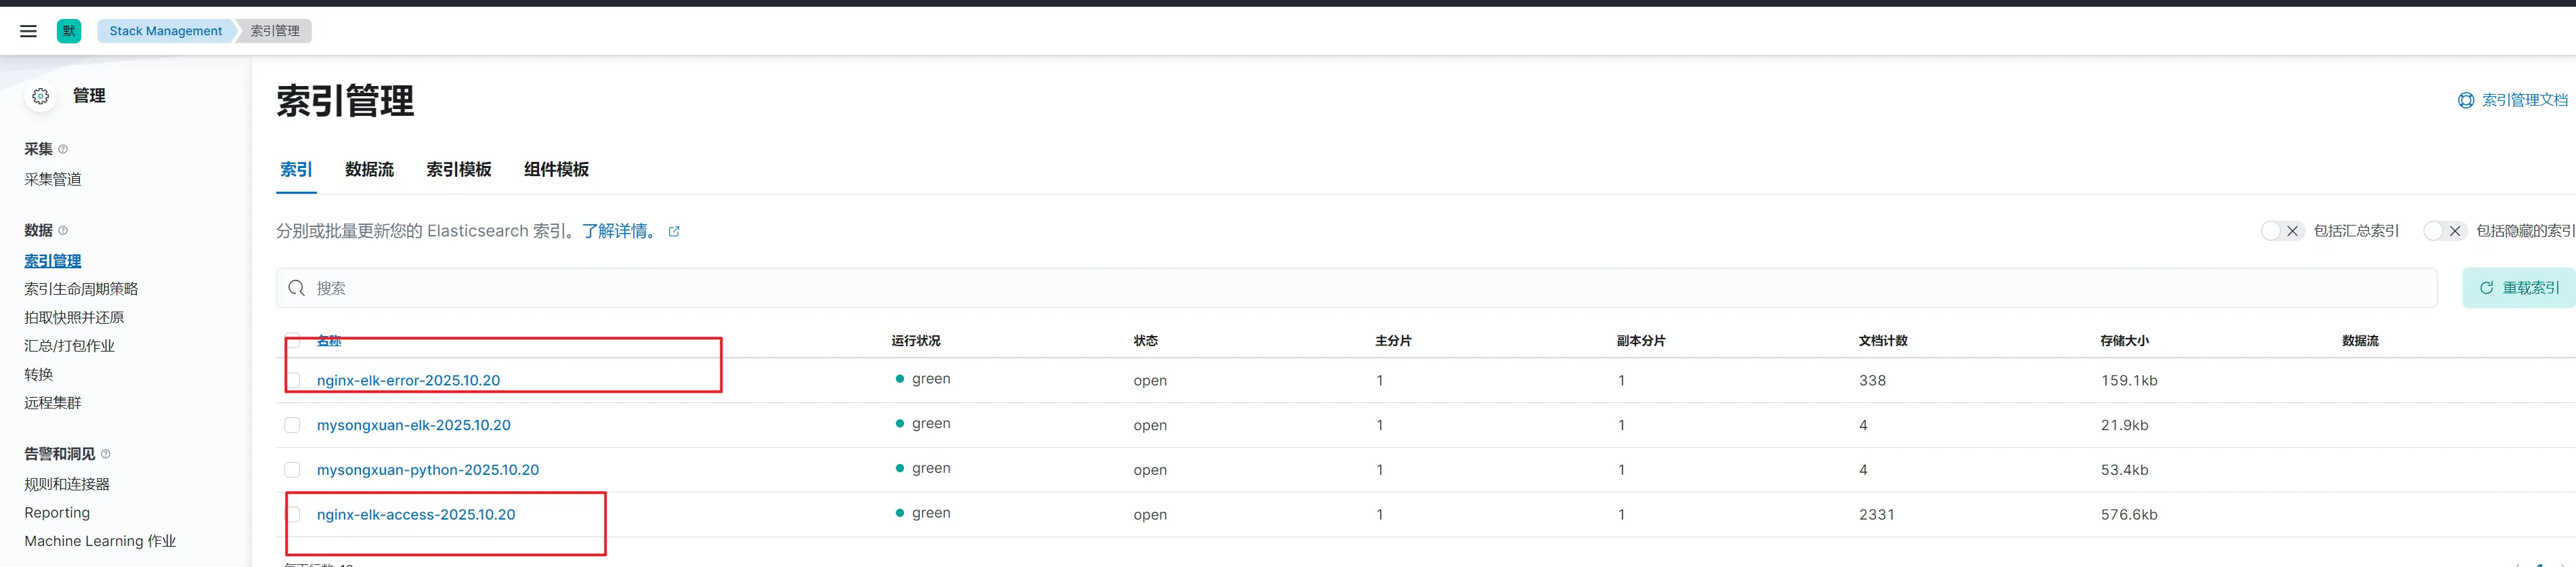The width and height of the screenshot is (2576, 567).
Task: Click Stack Management breadcrumb
Action: (166, 31)
